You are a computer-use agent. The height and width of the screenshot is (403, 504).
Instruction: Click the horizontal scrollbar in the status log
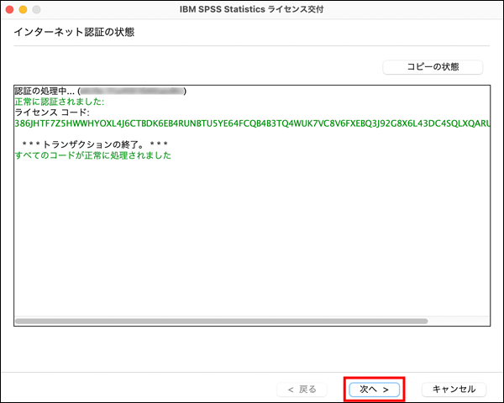(x=222, y=321)
